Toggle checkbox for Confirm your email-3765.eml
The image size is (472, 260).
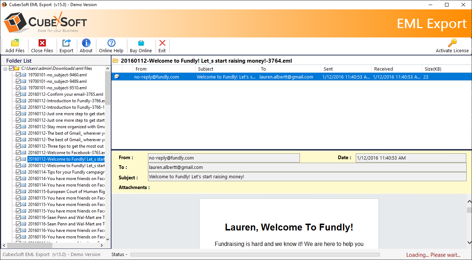tap(18, 94)
